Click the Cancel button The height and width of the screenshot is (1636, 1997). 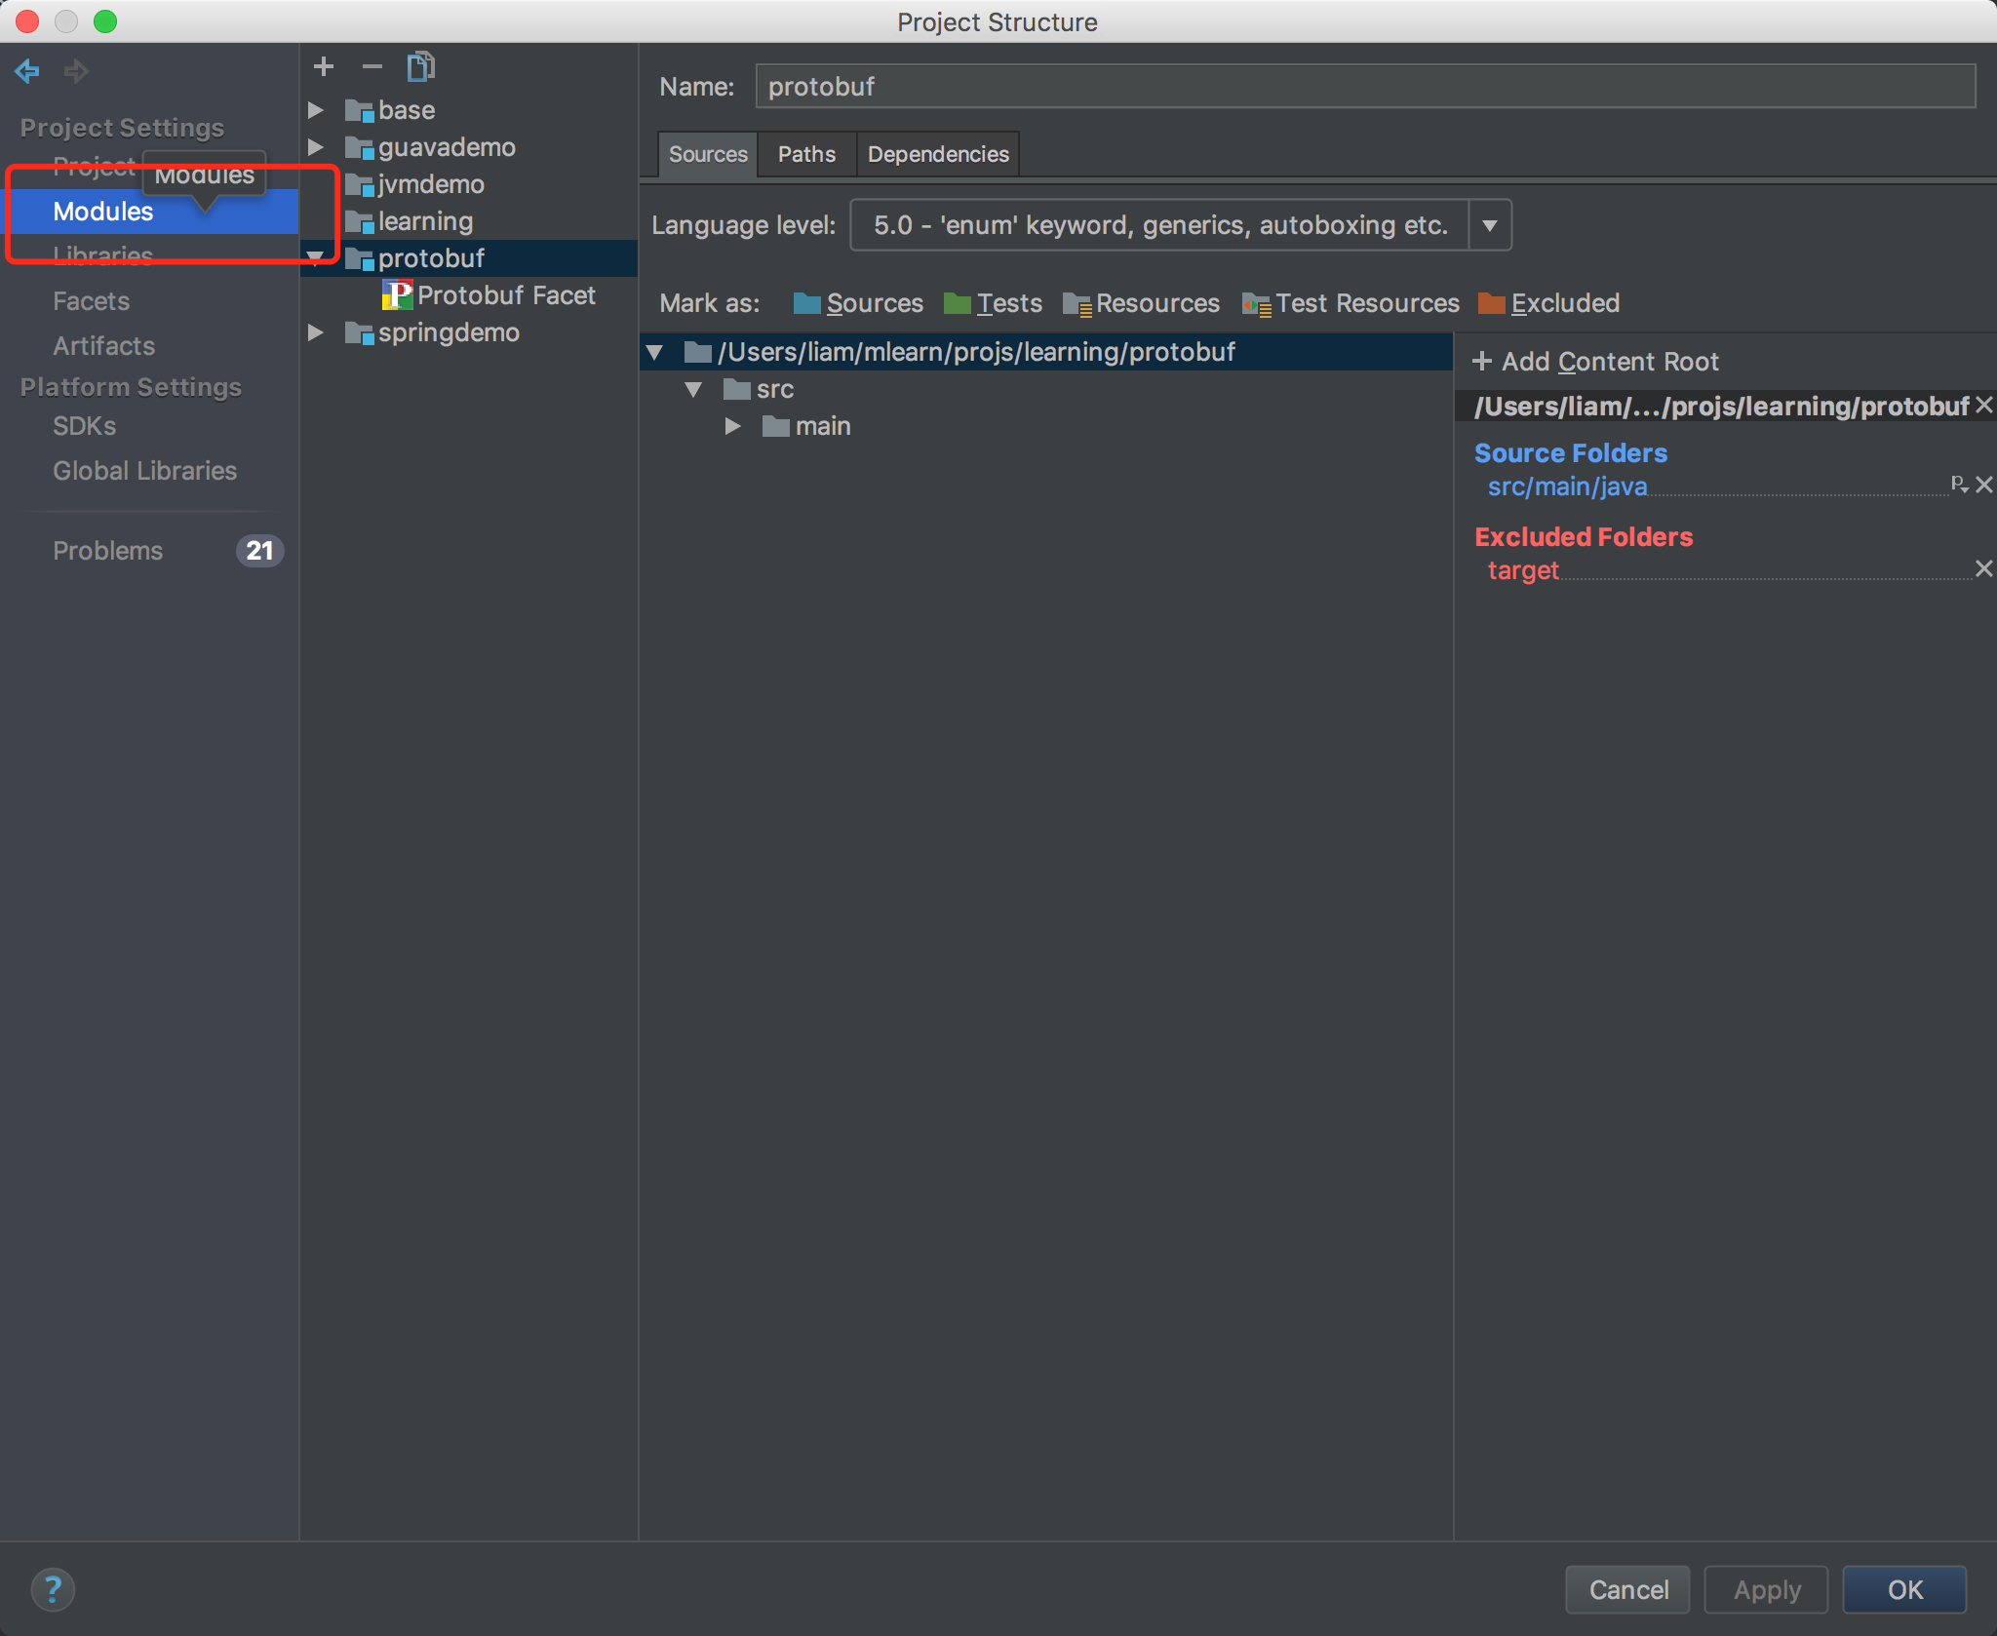(1628, 1589)
